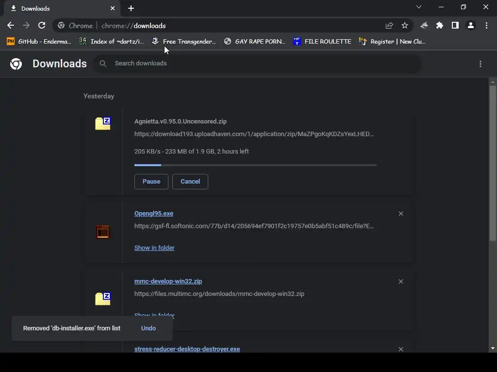Undo removal of db-installer.exe

pyautogui.click(x=149, y=328)
